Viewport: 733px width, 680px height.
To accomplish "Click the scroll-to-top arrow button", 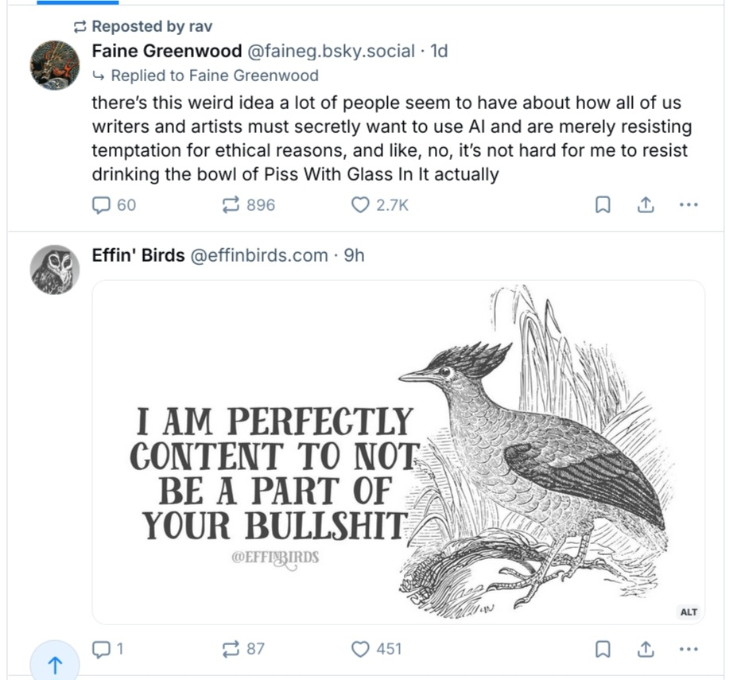I will coord(56,665).
